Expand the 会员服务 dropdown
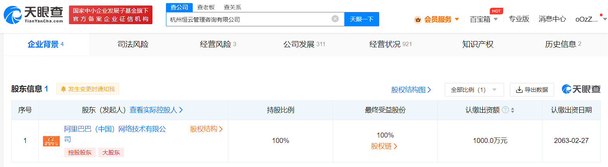Image resolution: width=608 pixels, height=167 pixels. 457,19
